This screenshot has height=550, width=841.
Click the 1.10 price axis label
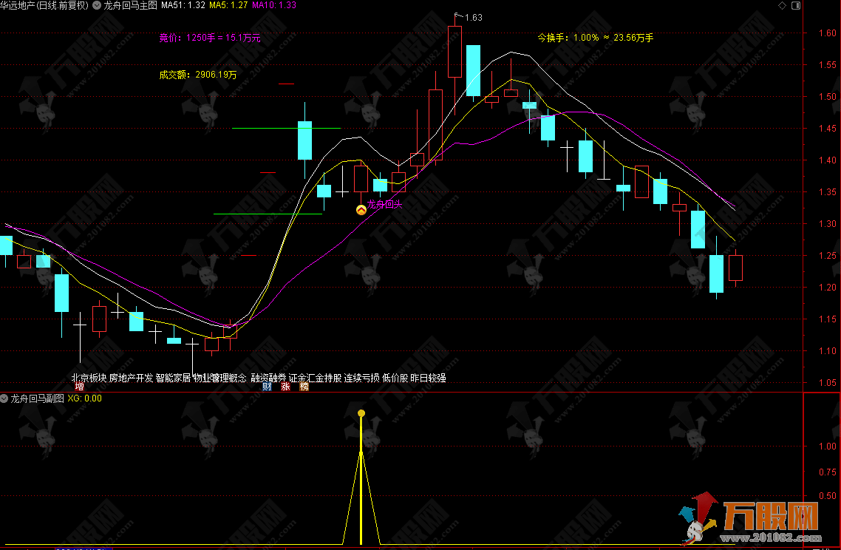[827, 351]
